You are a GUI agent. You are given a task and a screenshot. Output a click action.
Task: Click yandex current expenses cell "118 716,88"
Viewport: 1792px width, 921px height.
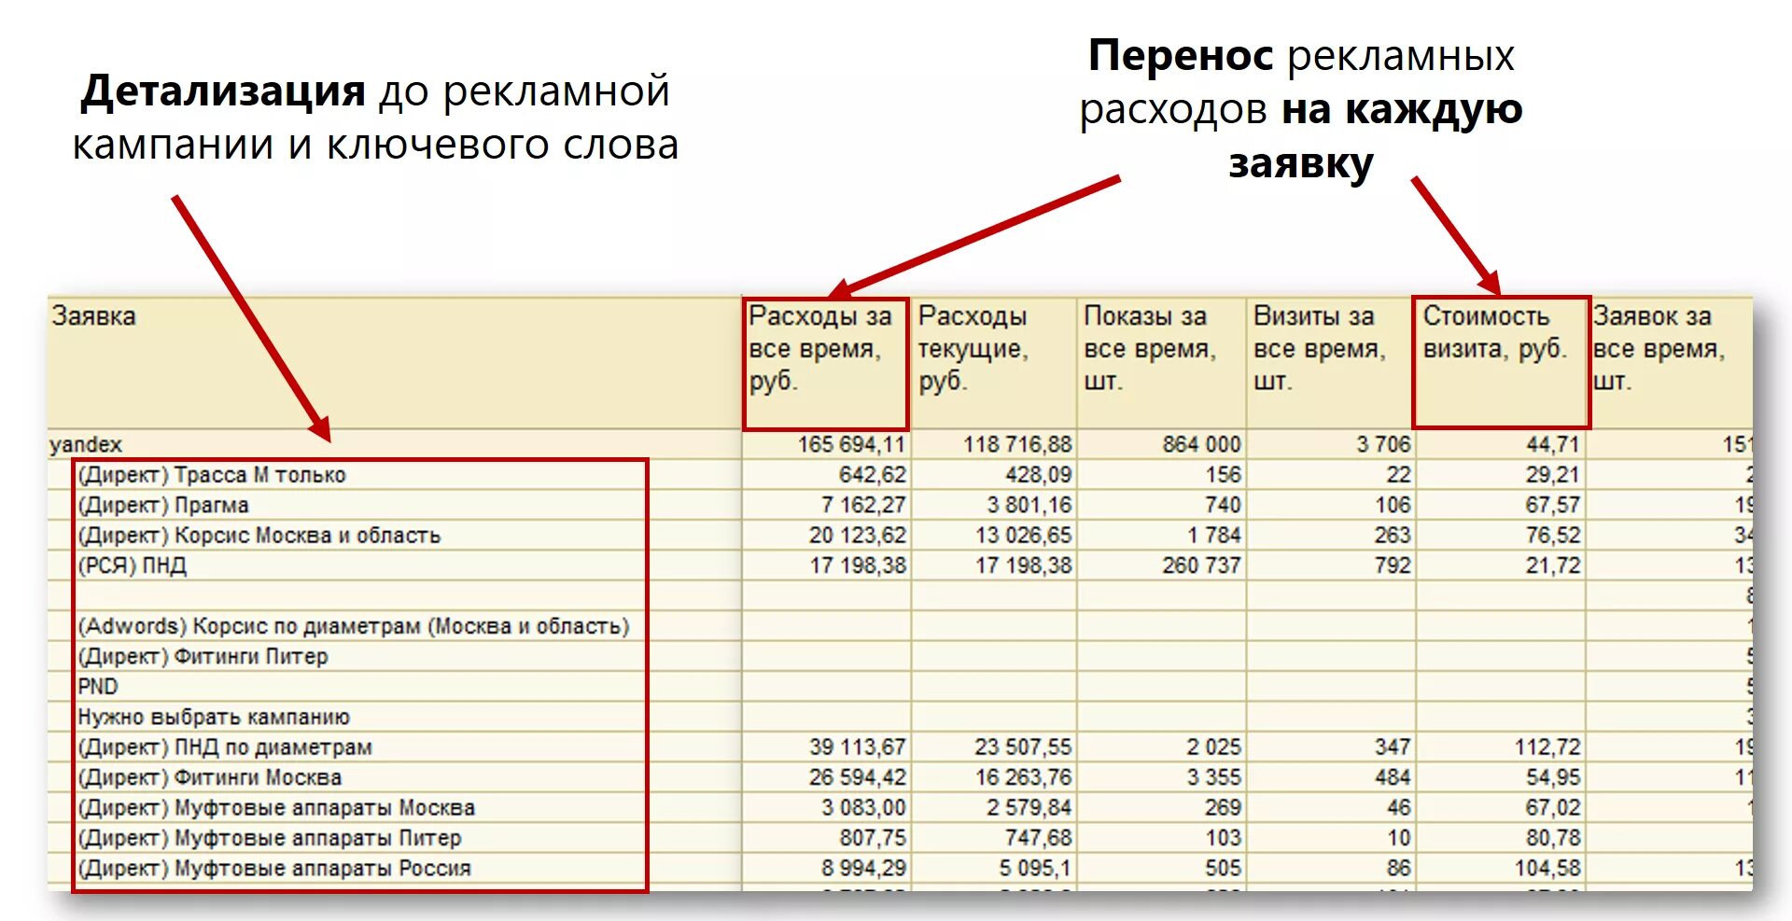994,444
